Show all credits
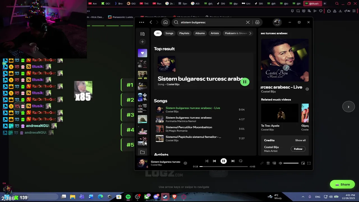The width and height of the screenshot is (359, 202). (x=300, y=140)
